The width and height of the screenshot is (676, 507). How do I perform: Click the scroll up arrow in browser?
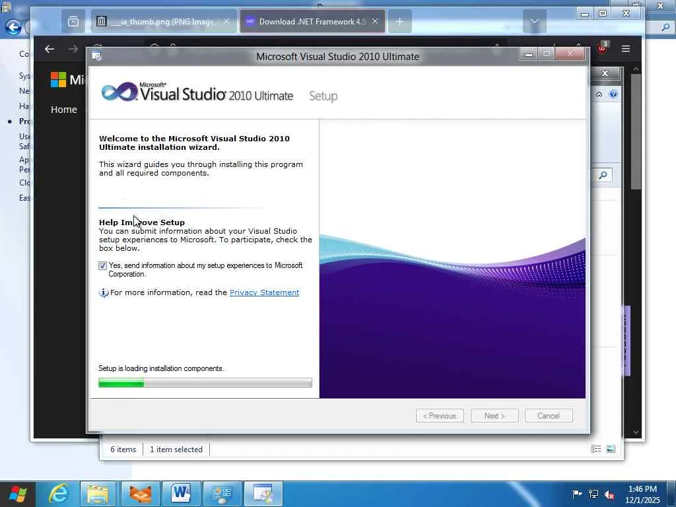point(636,69)
